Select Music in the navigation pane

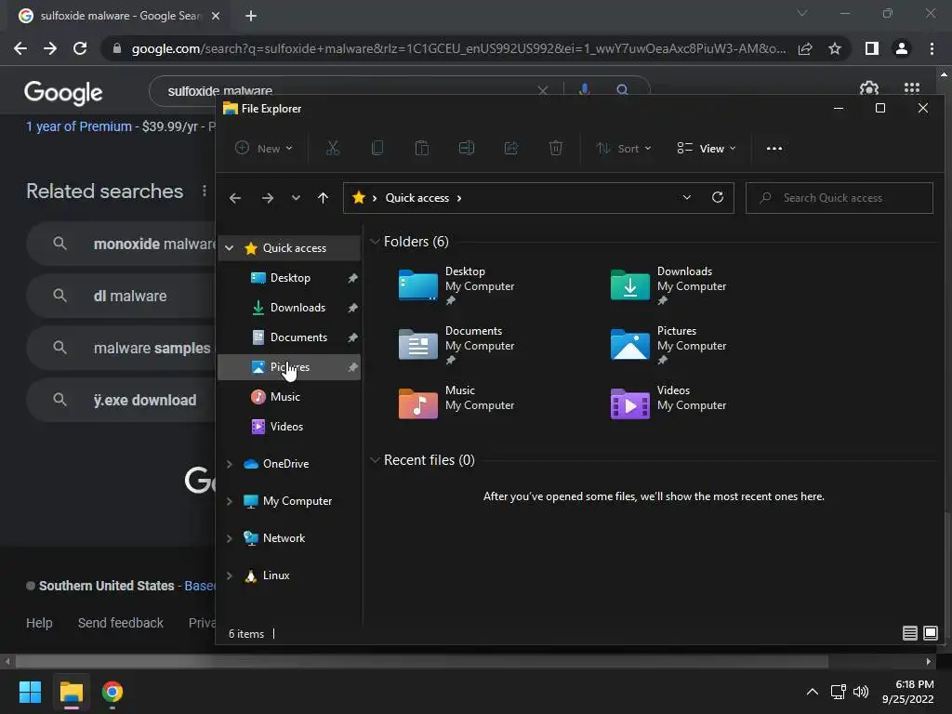[290, 397]
